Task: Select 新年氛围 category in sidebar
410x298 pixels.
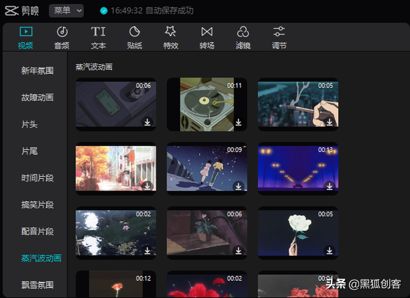Action: click(x=38, y=71)
